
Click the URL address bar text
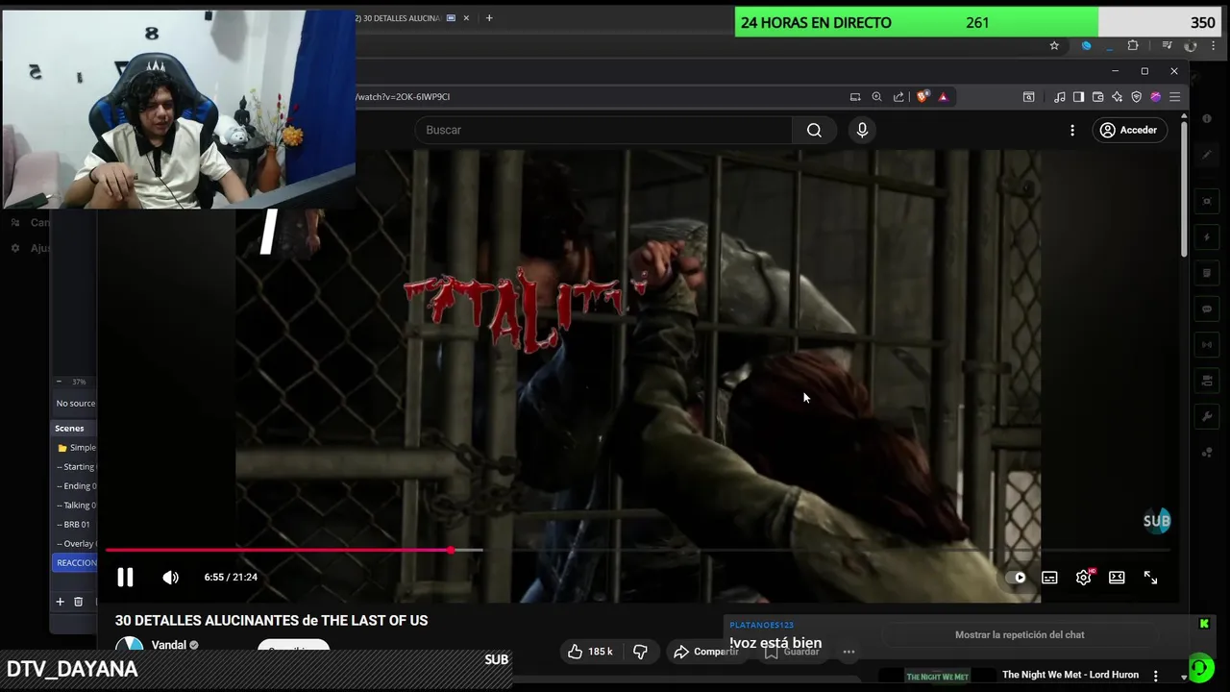(403, 97)
